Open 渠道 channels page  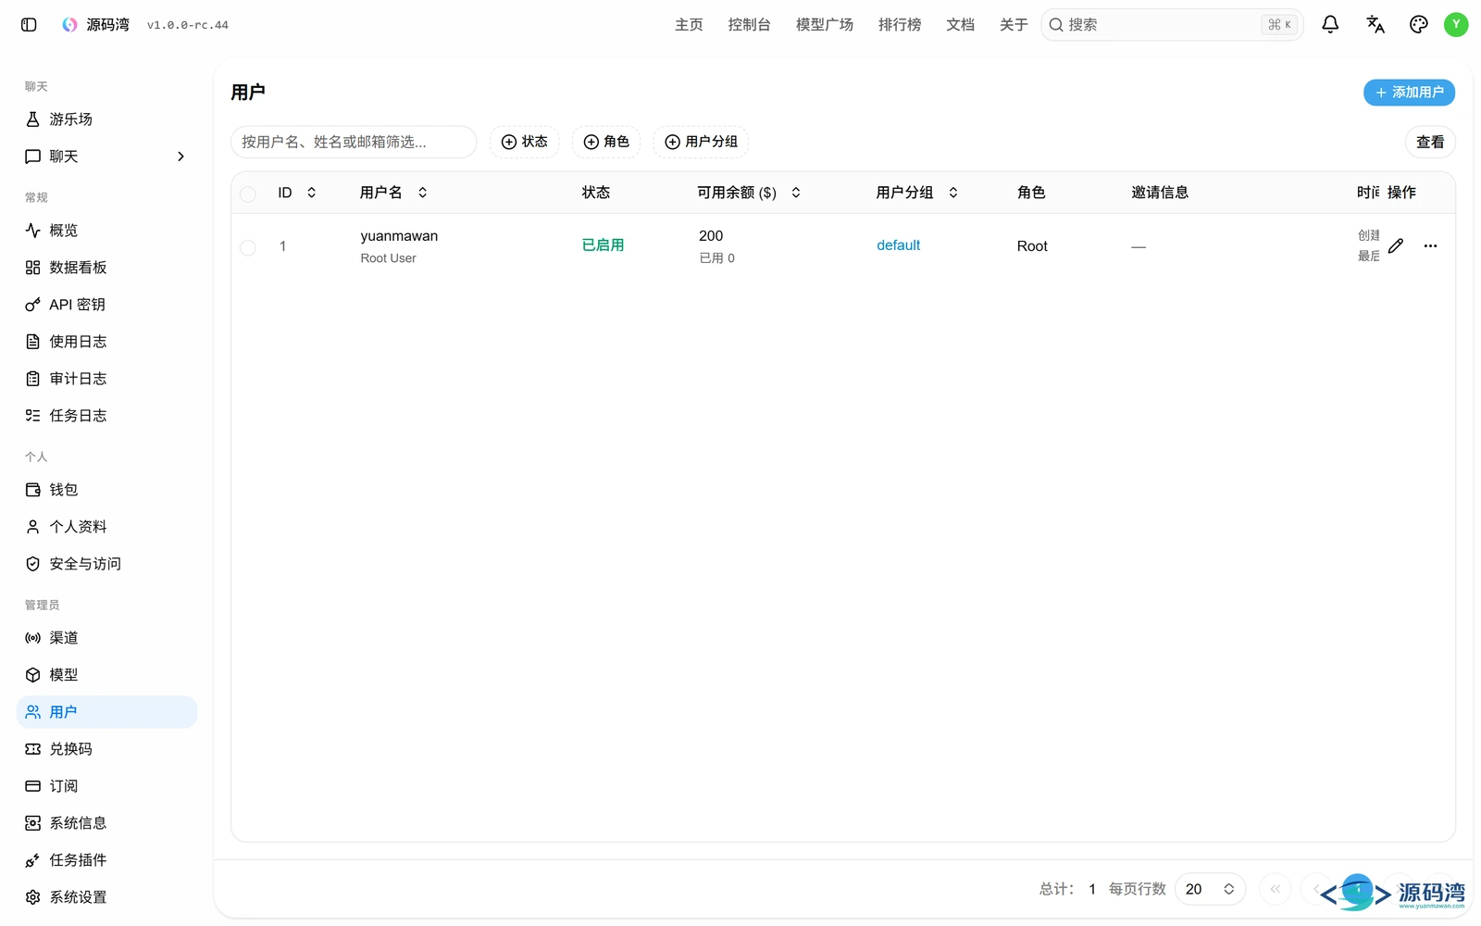pos(106,638)
